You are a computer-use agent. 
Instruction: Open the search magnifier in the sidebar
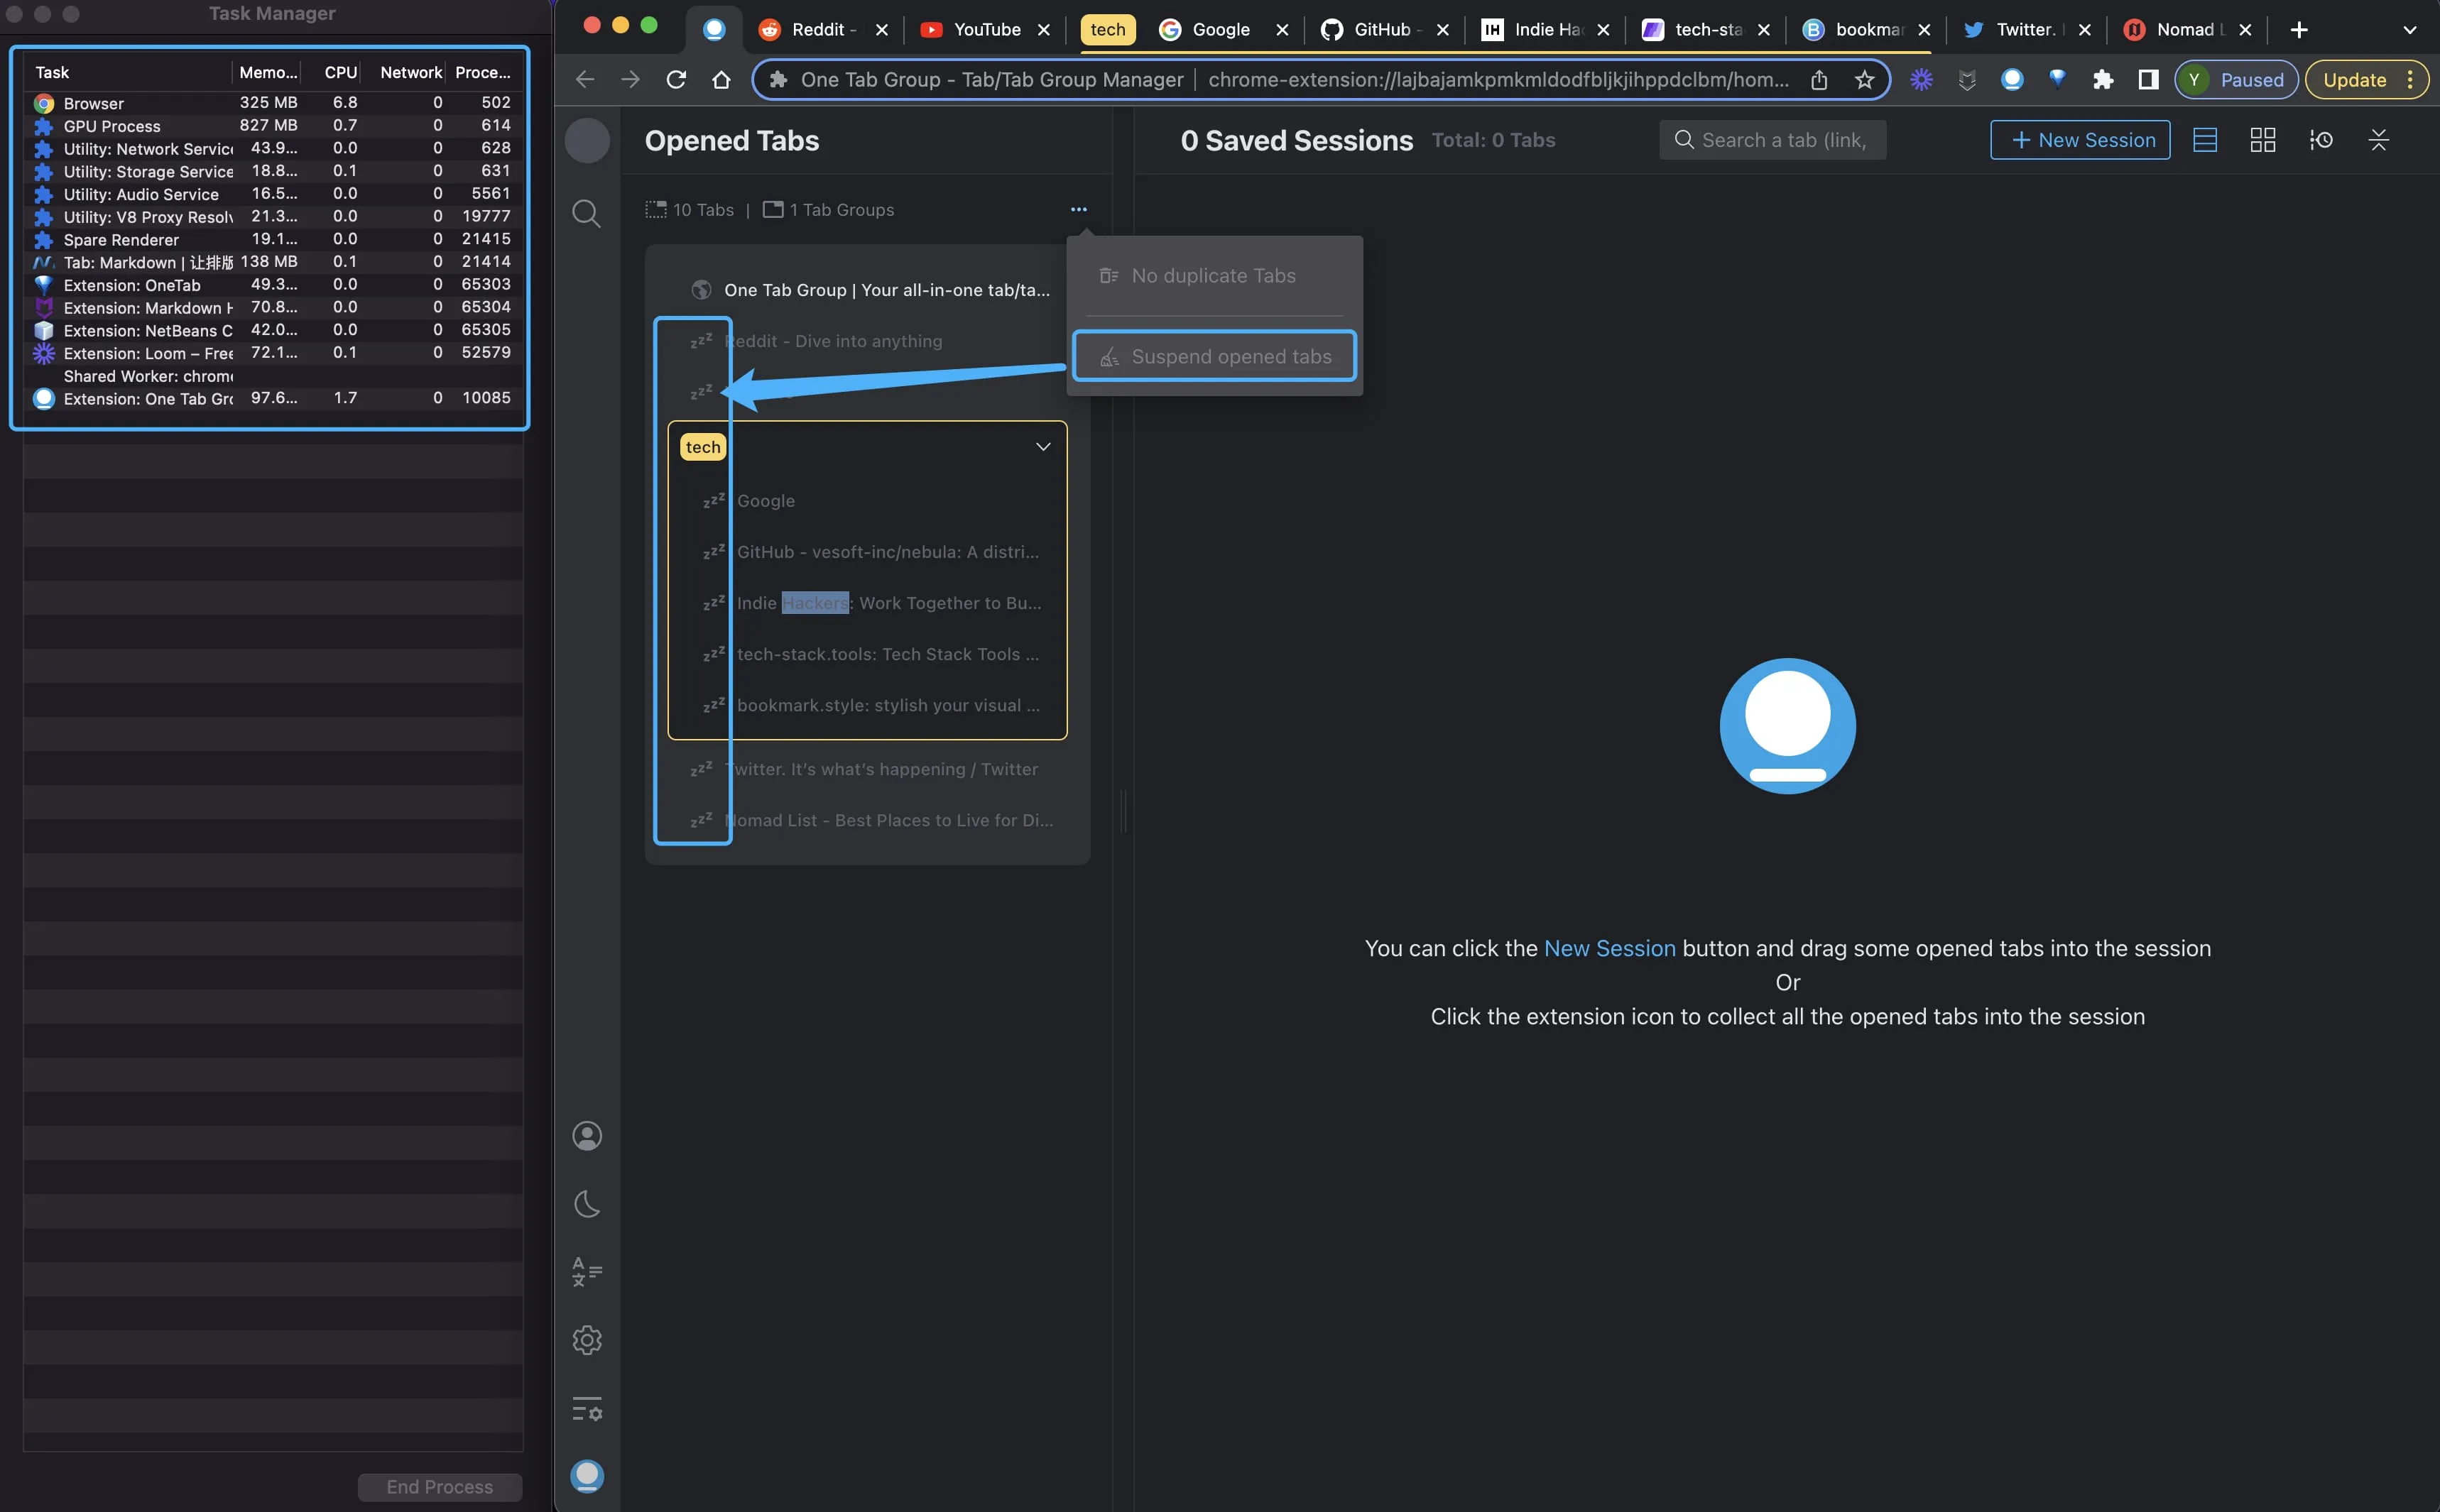[x=587, y=213]
